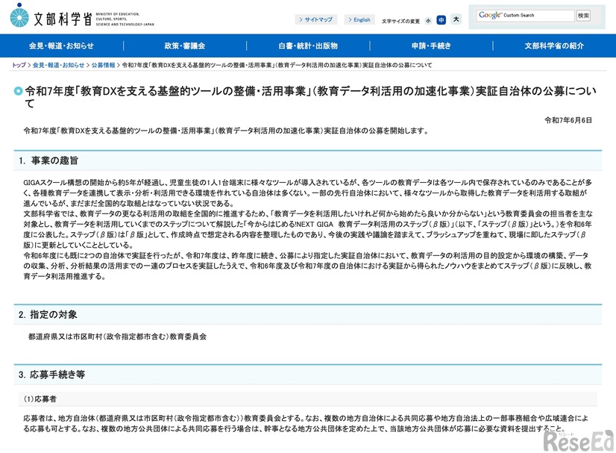
Task: Open the 文部科学省 home title
Action: 63,19
